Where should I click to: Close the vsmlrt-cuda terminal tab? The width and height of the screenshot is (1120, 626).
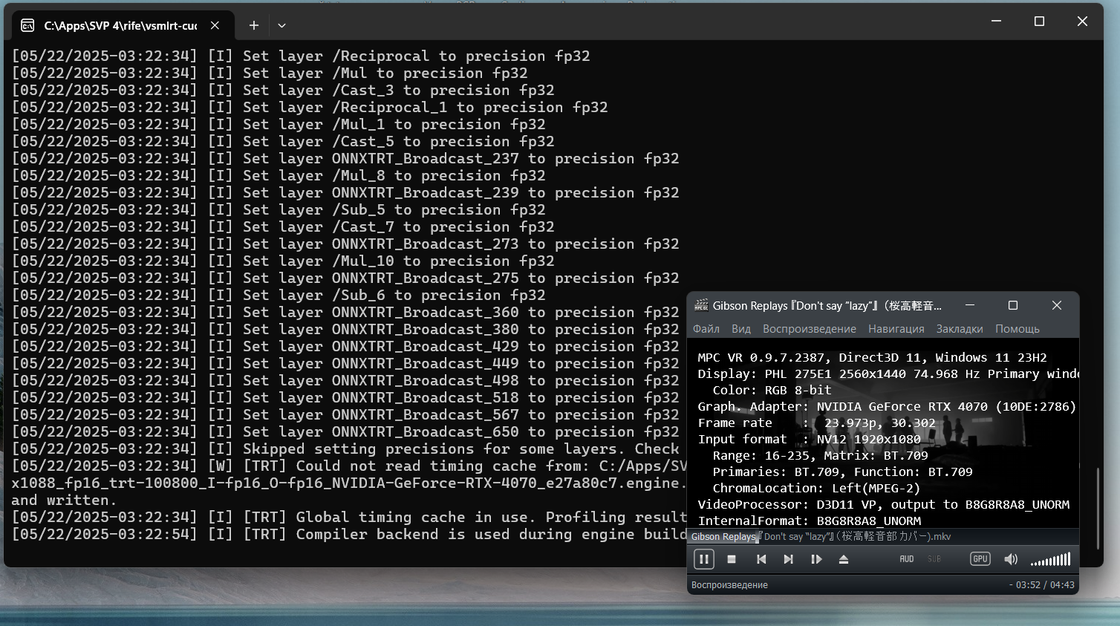pyautogui.click(x=215, y=25)
